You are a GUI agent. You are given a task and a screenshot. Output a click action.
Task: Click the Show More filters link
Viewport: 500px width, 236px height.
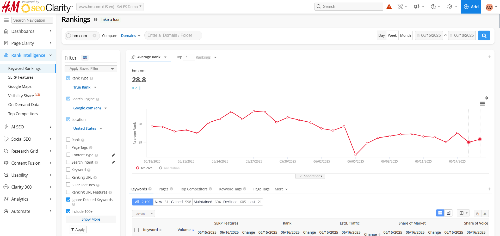(91, 219)
